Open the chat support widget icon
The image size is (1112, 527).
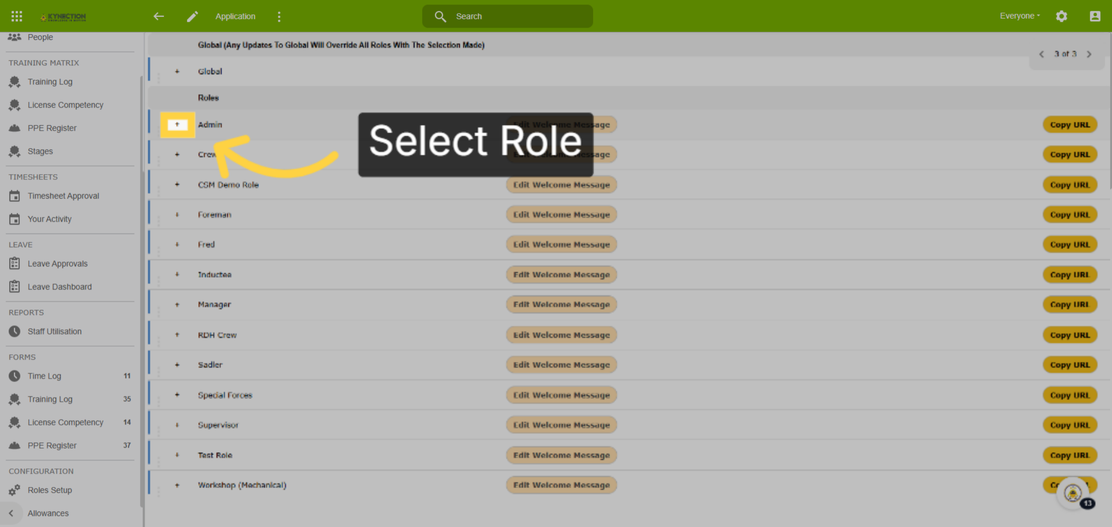pos(1073,493)
